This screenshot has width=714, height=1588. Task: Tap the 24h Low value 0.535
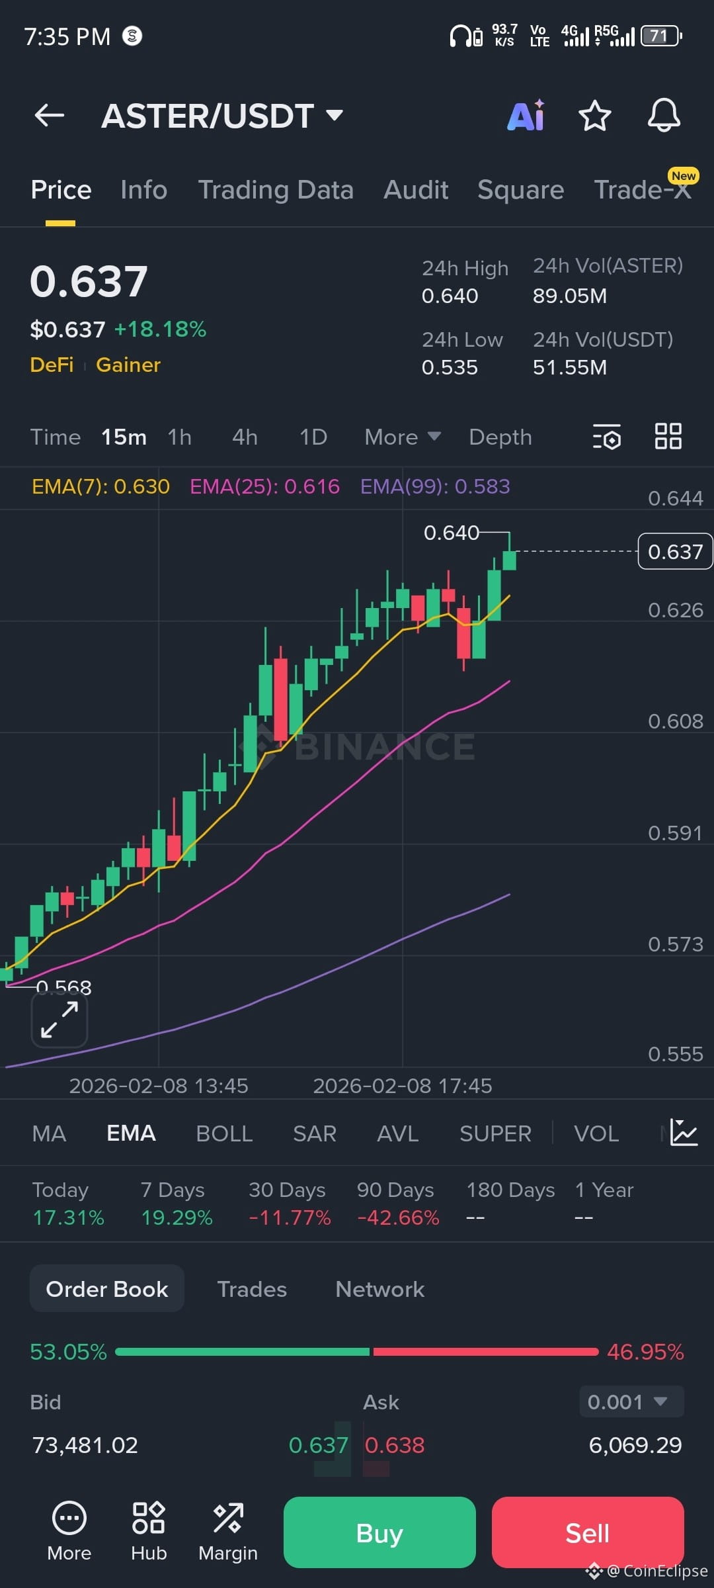point(450,367)
